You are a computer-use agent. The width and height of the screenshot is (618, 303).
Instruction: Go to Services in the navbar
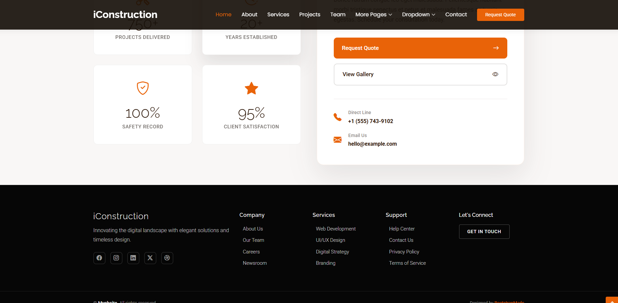278,15
